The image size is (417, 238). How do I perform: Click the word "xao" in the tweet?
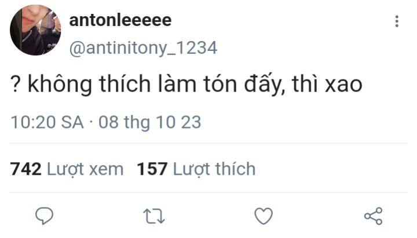coord(344,85)
